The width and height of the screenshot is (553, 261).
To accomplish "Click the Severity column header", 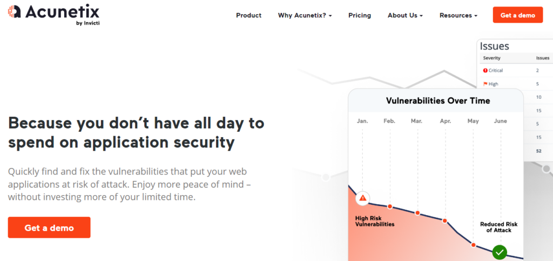I will tap(491, 58).
